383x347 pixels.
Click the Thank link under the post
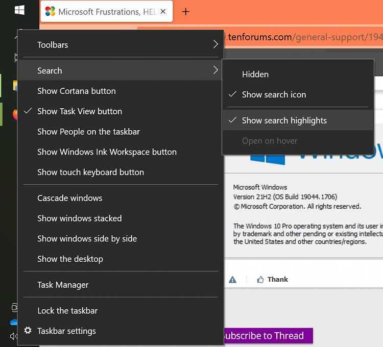tap(277, 279)
